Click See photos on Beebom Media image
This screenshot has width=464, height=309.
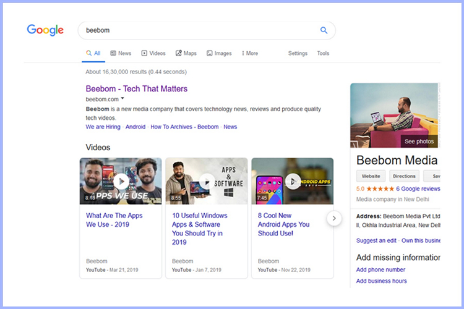click(x=419, y=142)
